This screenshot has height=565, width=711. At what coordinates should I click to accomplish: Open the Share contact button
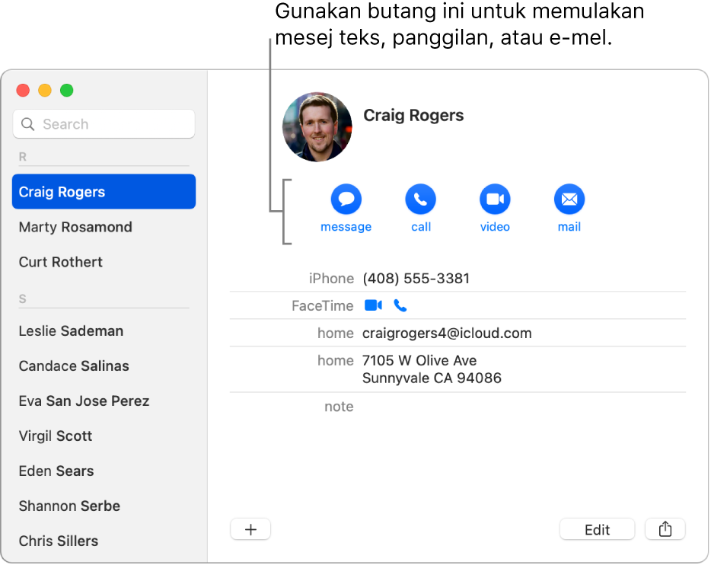coord(665,530)
